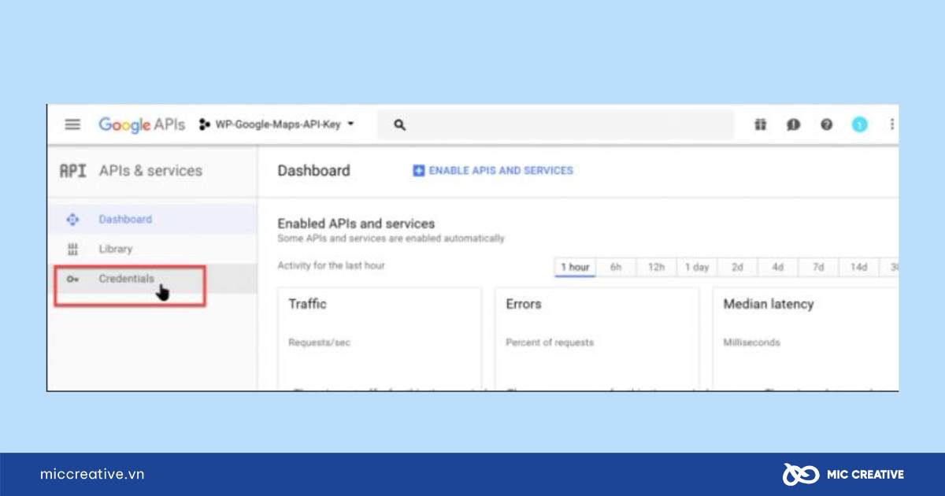Select the 1 day time range

(697, 267)
